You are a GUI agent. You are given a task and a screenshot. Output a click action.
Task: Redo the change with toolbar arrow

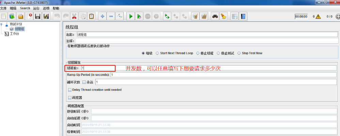pos(65,16)
